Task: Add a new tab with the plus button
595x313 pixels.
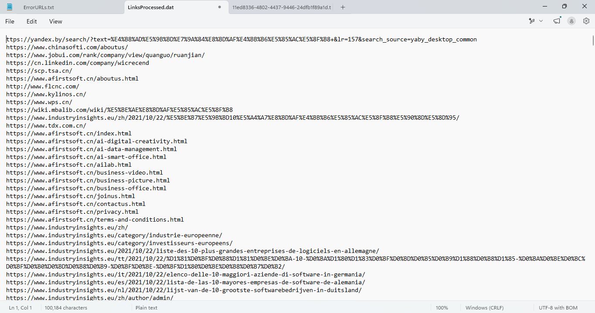Action: pos(343,7)
